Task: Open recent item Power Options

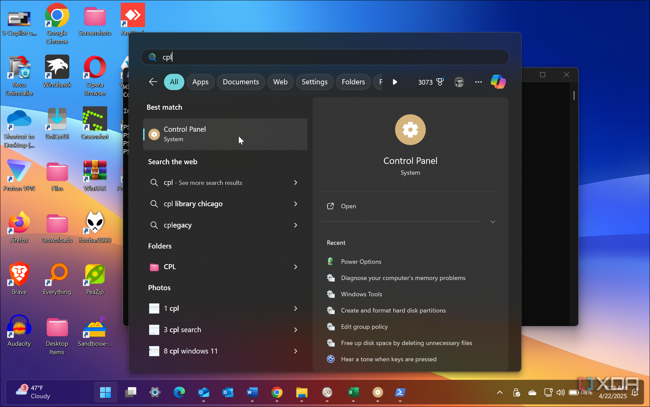Action: (361, 262)
